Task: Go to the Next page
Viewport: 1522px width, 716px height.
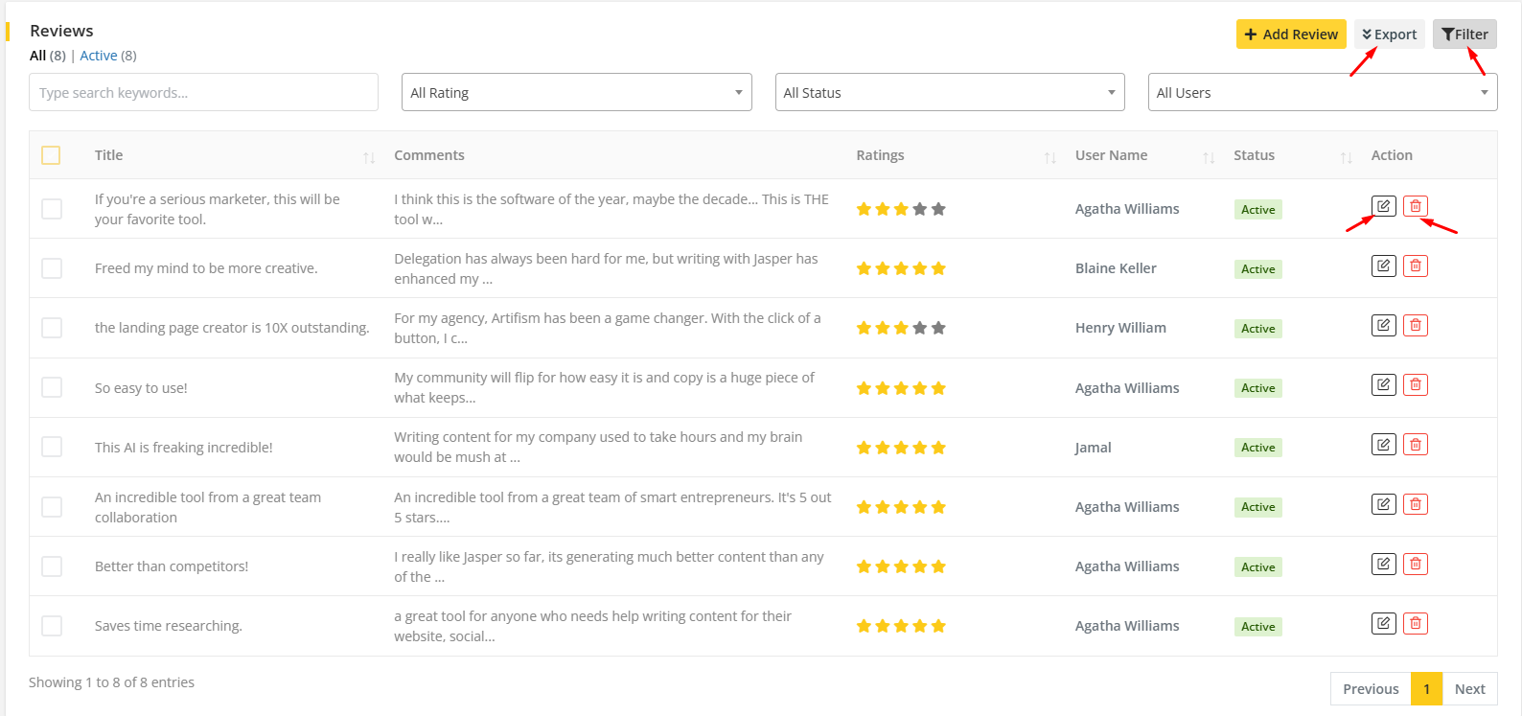Action: click(x=1469, y=689)
